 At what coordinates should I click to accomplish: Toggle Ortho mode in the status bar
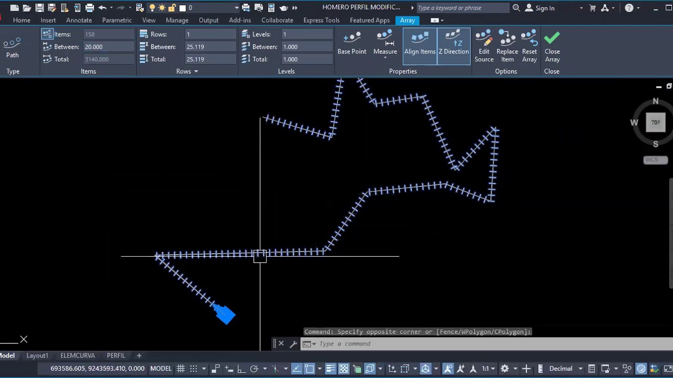[x=241, y=369]
